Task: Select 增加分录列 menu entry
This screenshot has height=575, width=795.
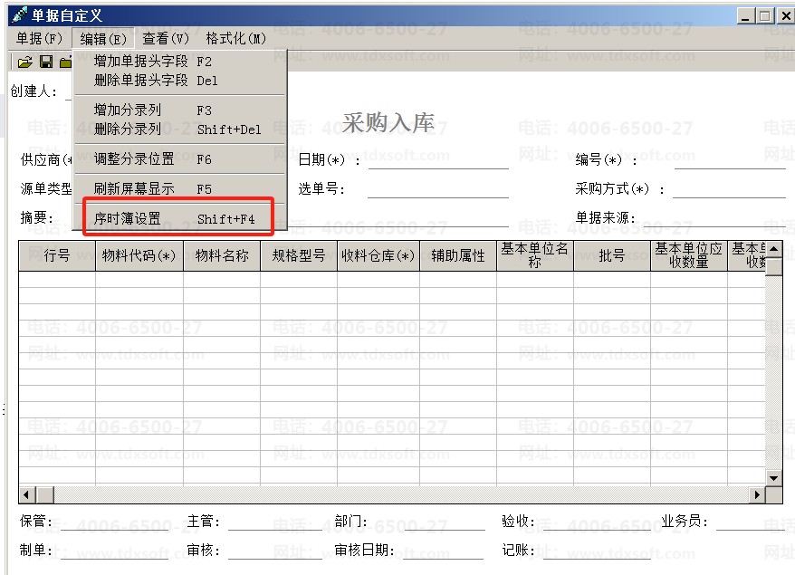Action: (180, 110)
